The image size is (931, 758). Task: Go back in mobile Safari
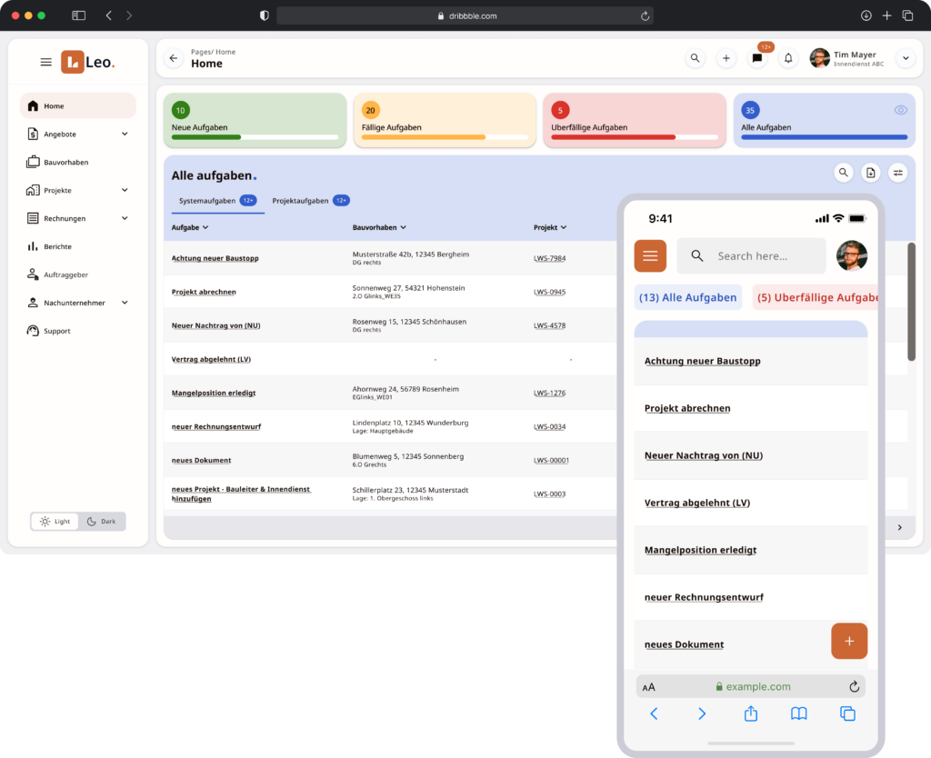pos(654,713)
